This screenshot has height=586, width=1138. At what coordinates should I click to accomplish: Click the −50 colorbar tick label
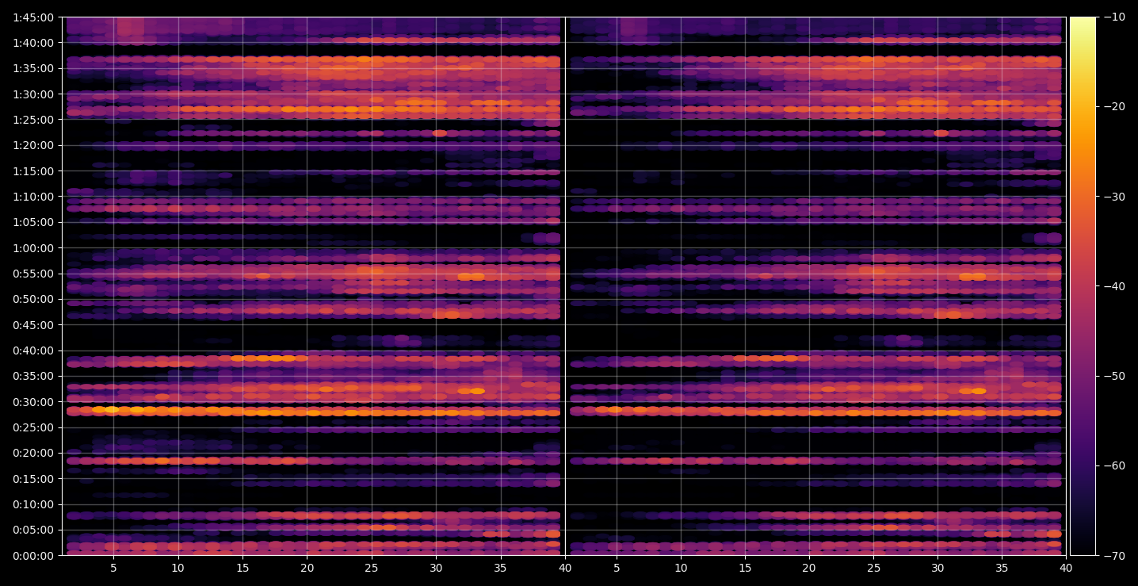point(1114,376)
